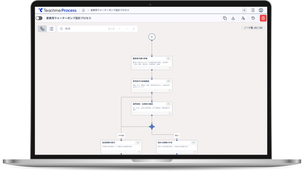Click the footer icon of 追加情報の要求 node

pos(139,152)
